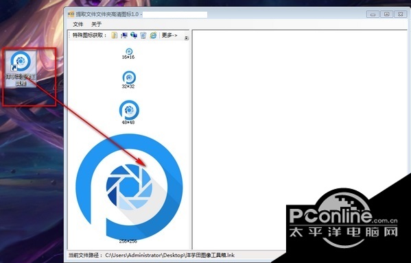This screenshot has height=263, width=411.
Task: Click the desktop shortcut 洋芋田图像工具箱
Action: (x=21, y=69)
